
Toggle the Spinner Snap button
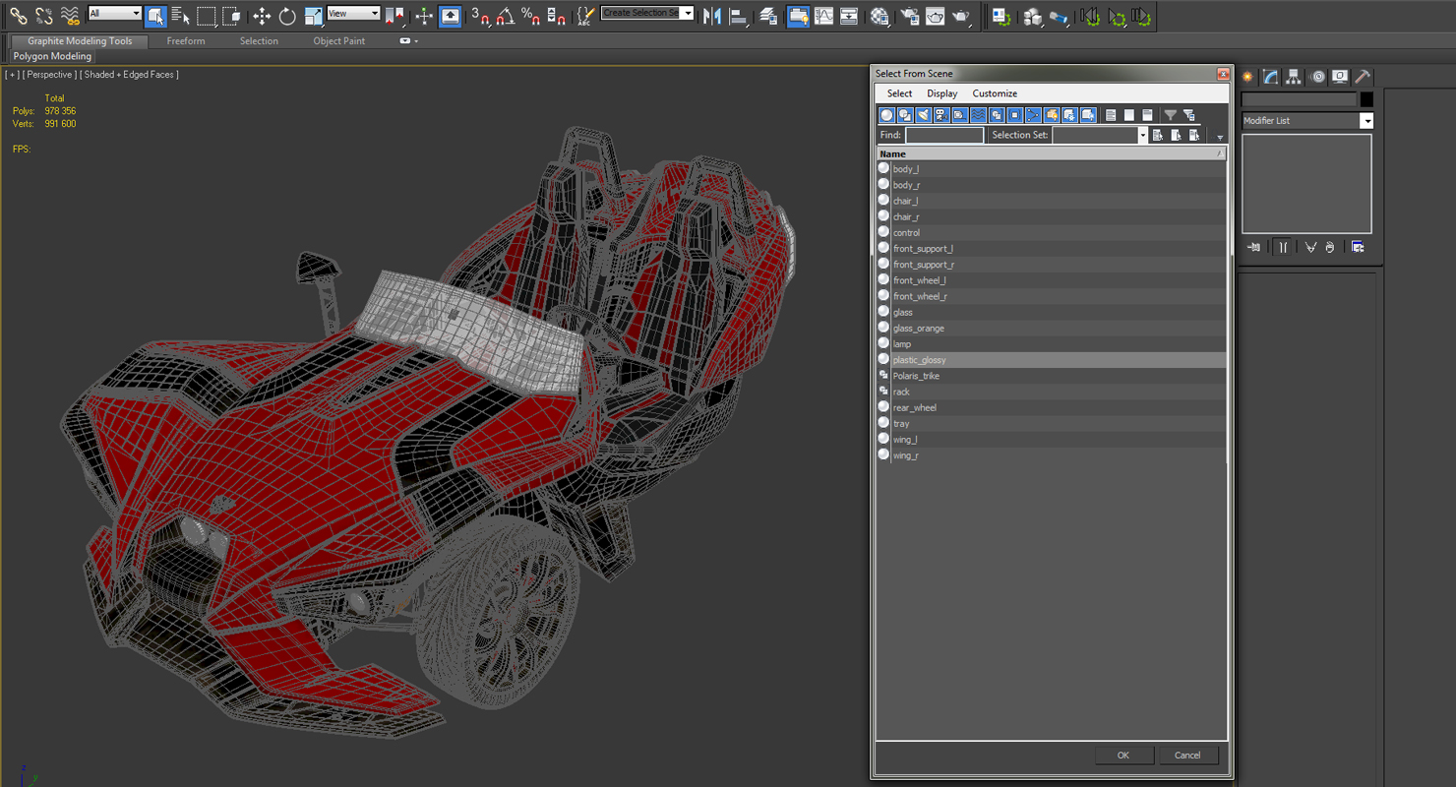point(556,16)
